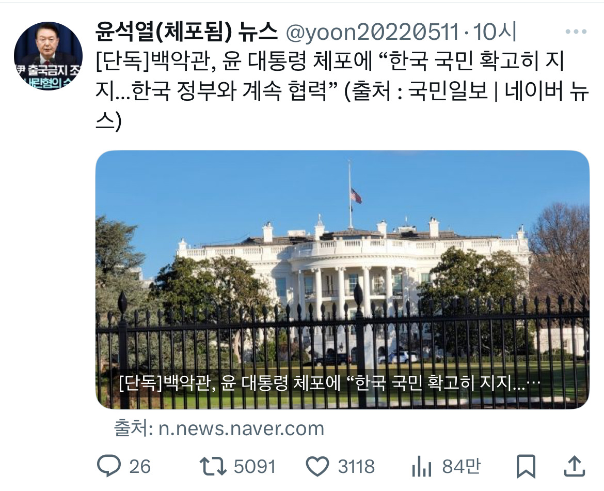Click the display name 윤석열(체포됨) 뉴스

pyautogui.click(x=187, y=32)
